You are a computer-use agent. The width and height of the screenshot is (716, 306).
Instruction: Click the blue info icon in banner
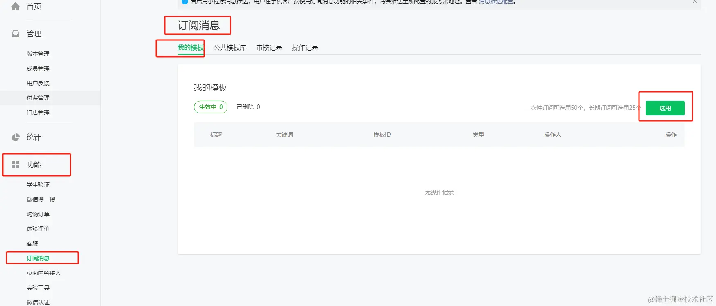185,2
